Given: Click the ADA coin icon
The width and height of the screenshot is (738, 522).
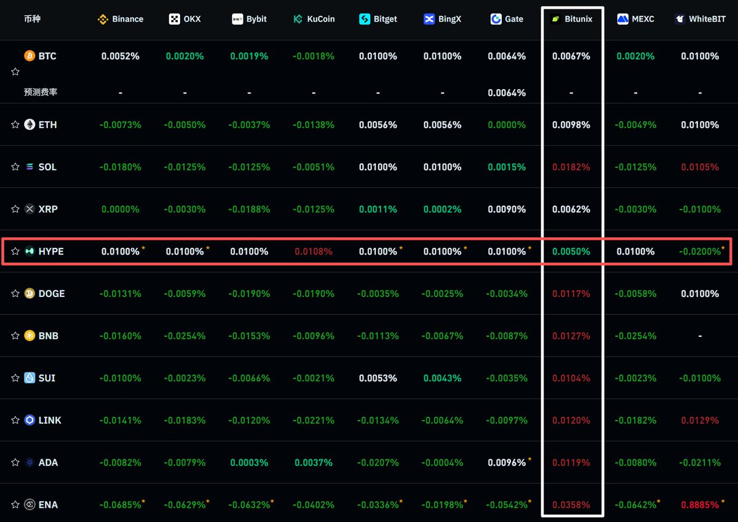Looking at the screenshot, I should (30, 462).
